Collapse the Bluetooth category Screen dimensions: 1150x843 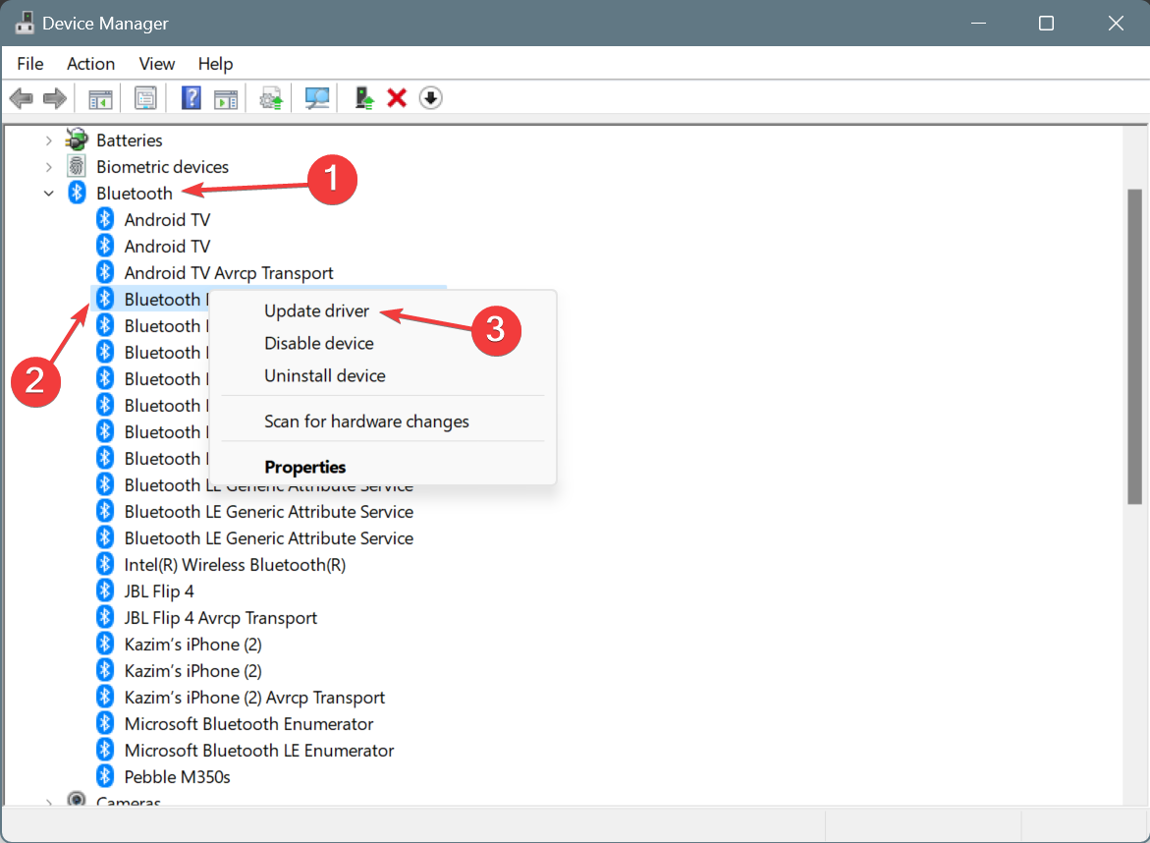[48, 194]
